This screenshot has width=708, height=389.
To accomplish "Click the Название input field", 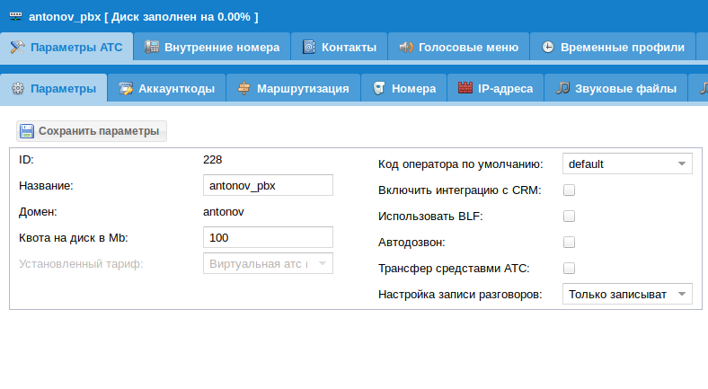I will (x=269, y=185).
